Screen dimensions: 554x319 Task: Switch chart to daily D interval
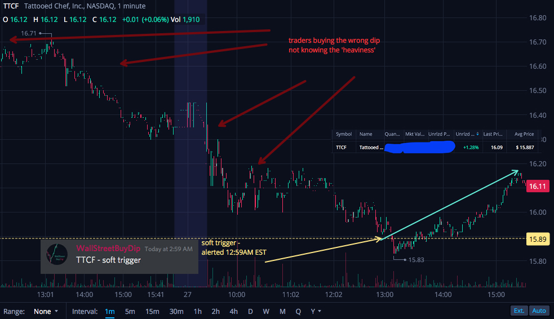pos(250,311)
